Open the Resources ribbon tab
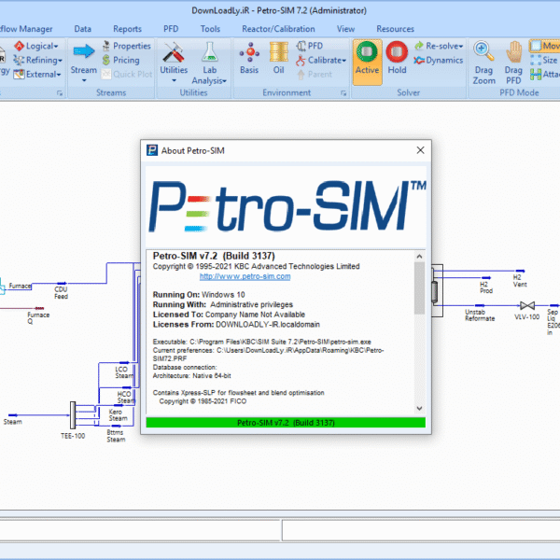 point(395,29)
